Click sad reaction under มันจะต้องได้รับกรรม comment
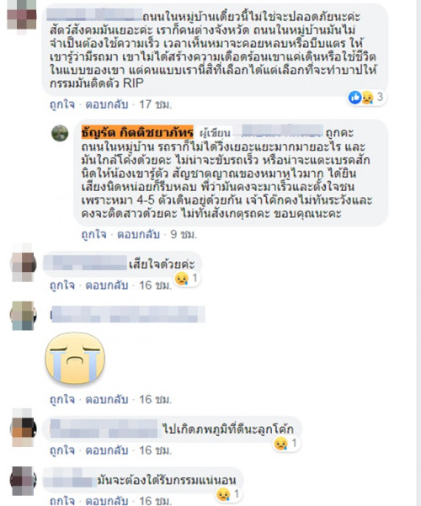This screenshot has height=506, width=421. pos(223,494)
